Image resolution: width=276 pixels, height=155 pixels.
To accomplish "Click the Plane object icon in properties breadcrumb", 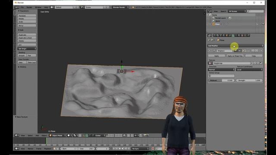I will click(218, 40).
